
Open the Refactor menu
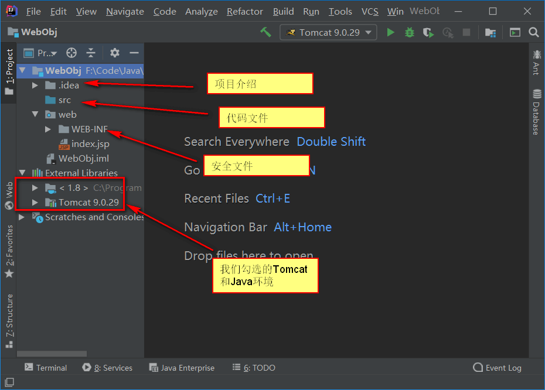coord(245,11)
